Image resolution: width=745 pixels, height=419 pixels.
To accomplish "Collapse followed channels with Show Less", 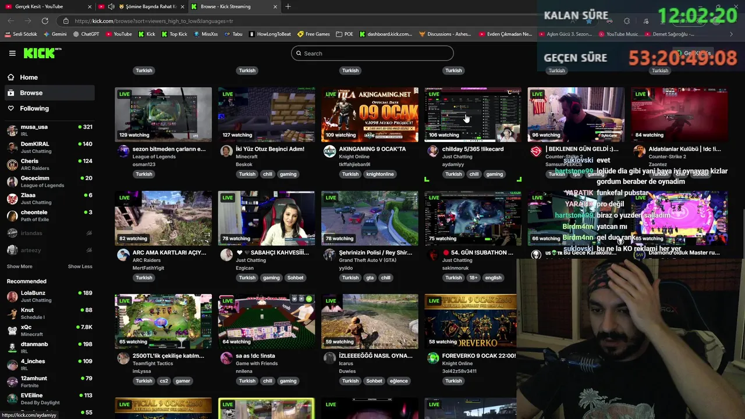I will tap(80, 267).
